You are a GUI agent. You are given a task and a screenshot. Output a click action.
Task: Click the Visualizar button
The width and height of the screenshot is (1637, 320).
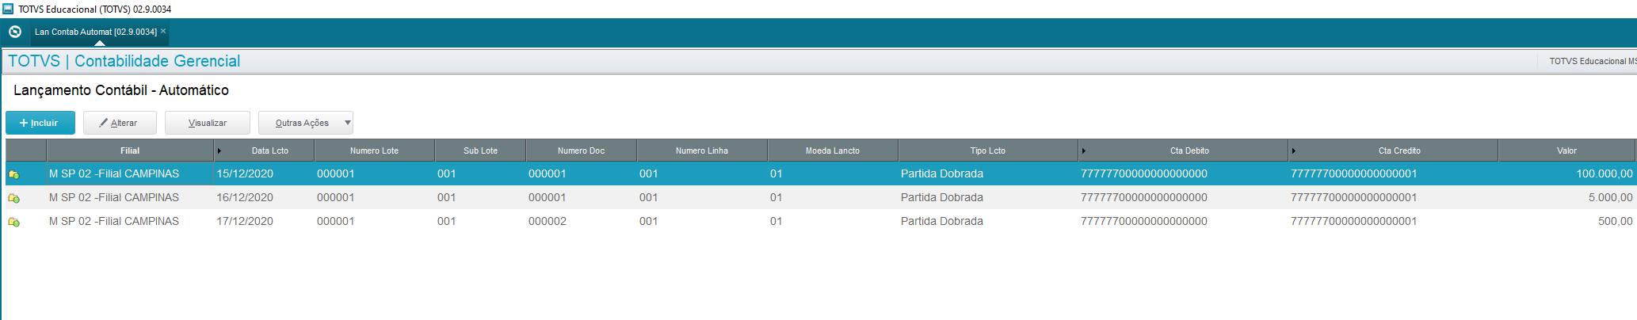pyautogui.click(x=208, y=123)
